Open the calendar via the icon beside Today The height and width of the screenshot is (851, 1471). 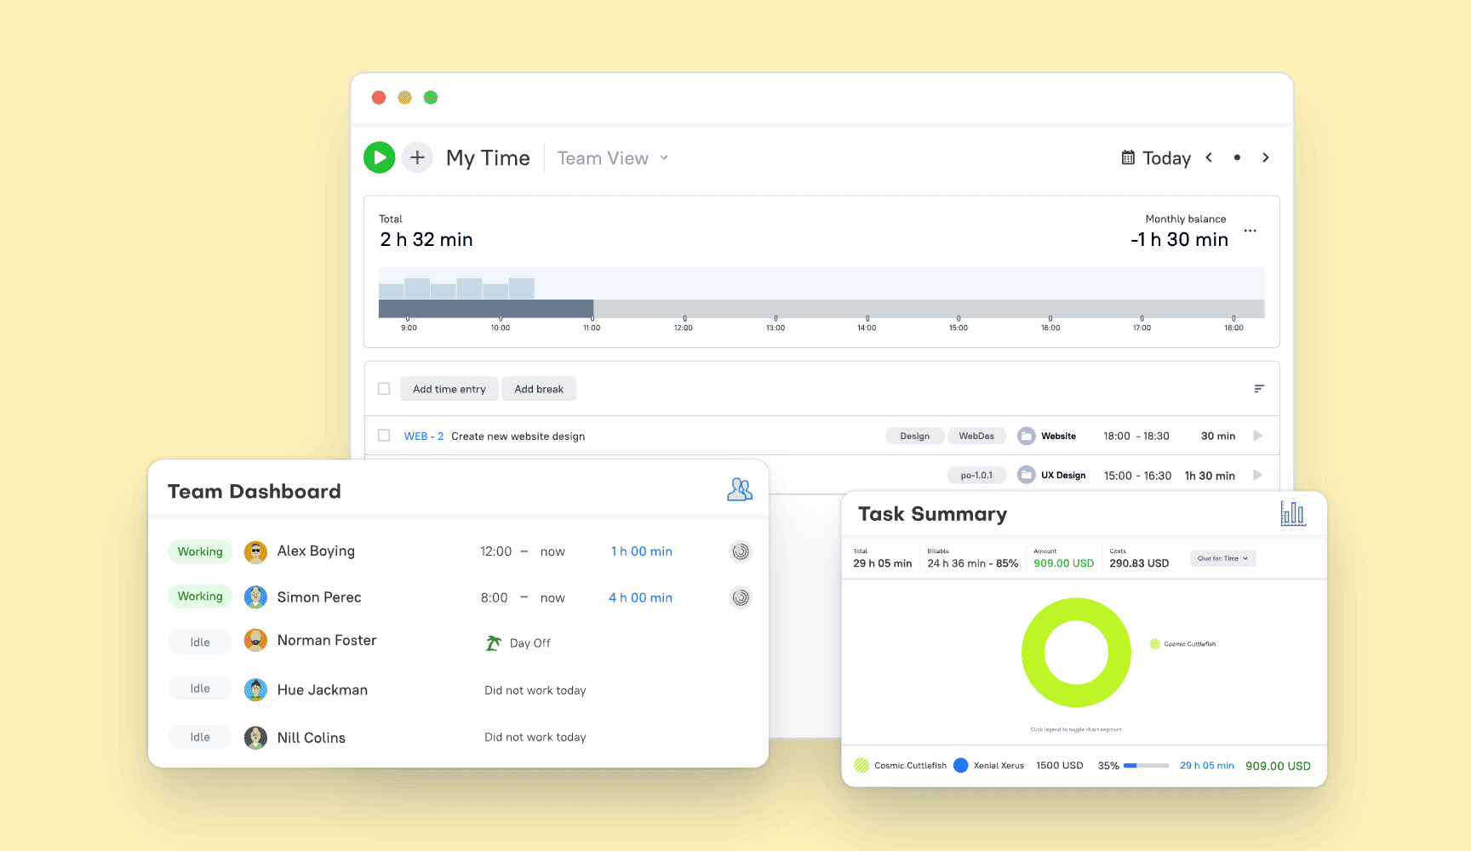click(1127, 157)
